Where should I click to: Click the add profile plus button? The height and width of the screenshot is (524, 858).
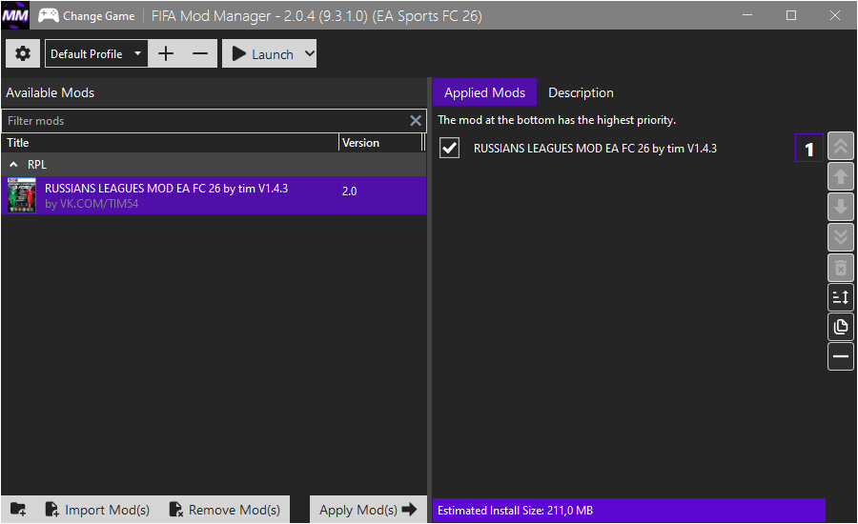pyautogui.click(x=166, y=54)
